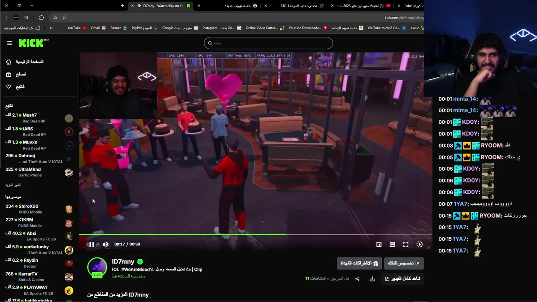
Task: Open the UltraMhnd channel in the sidebar
Action: (x=39, y=172)
